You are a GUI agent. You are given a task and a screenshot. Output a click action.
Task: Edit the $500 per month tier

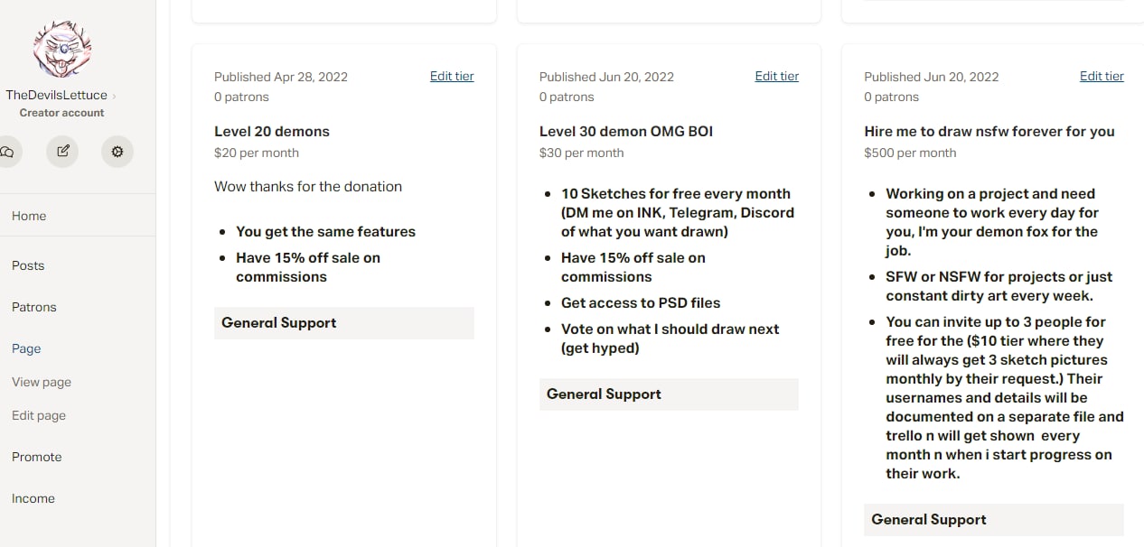click(x=1102, y=77)
